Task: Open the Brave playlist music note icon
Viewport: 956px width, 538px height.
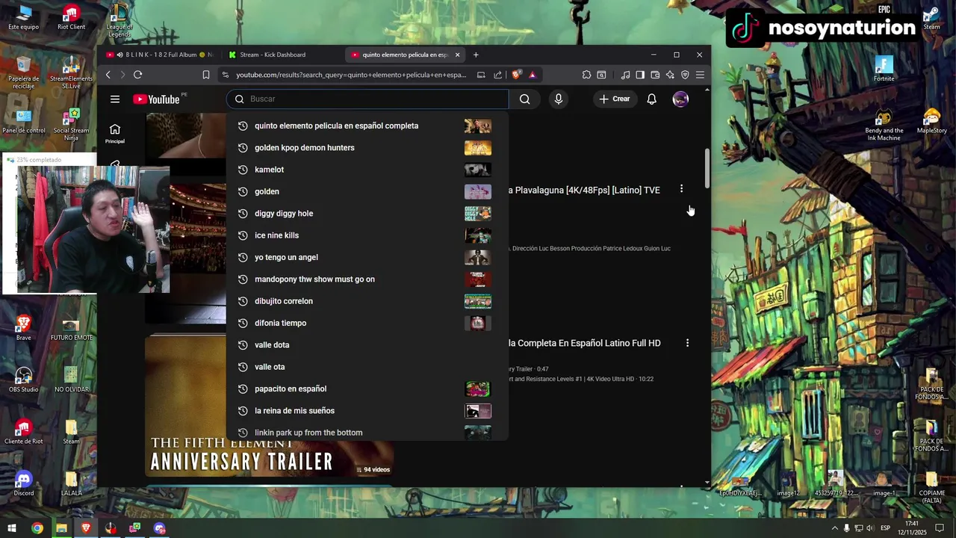Action: tap(625, 75)
